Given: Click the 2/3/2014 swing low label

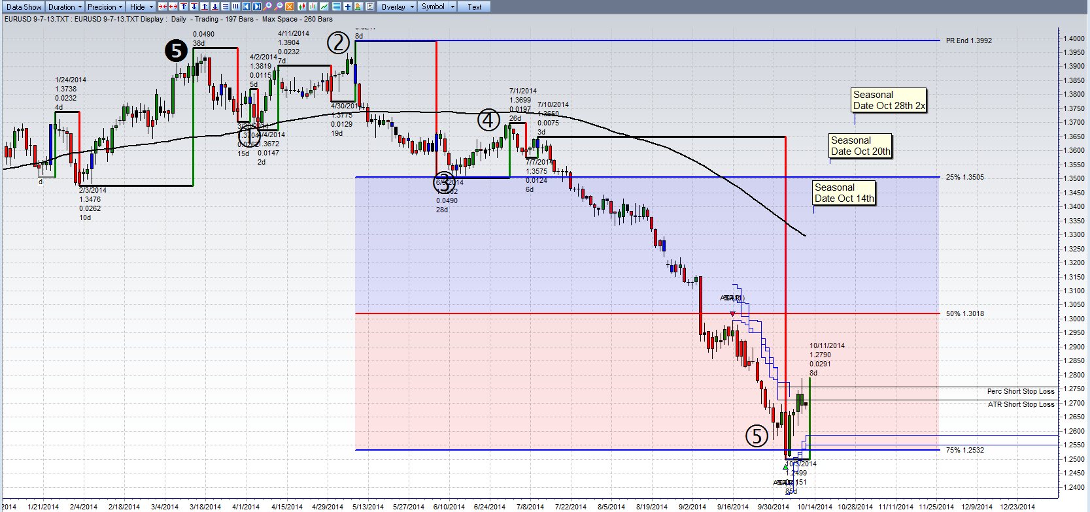Looking at the screenshot, I should coord(93,204).
